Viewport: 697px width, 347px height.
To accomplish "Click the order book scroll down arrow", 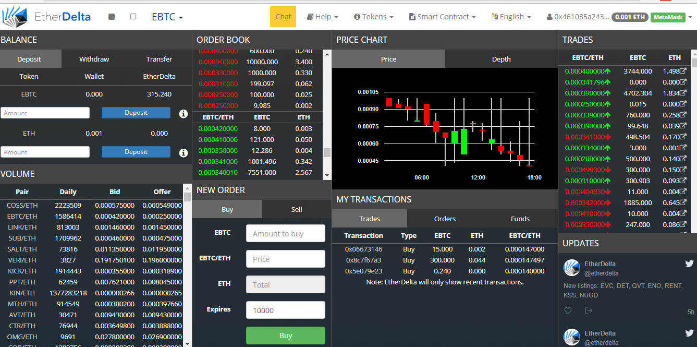I will pyautogui.click(x=327, y=176).
